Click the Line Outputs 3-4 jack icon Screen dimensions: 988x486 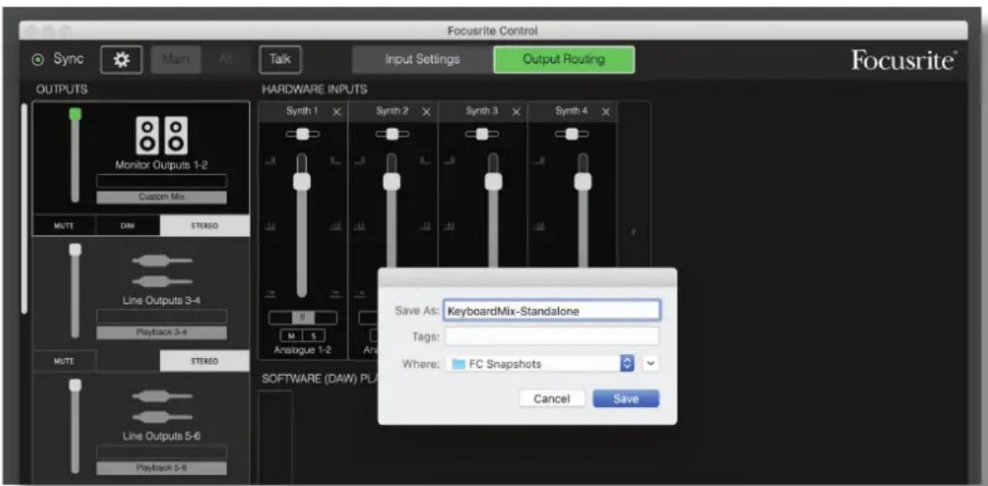click(x=162, y=272)
